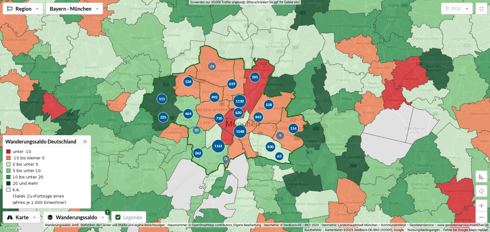Click the red 'unter -10' legend swatch
This screenshot has height=232, width=490.
coord(8,152)
